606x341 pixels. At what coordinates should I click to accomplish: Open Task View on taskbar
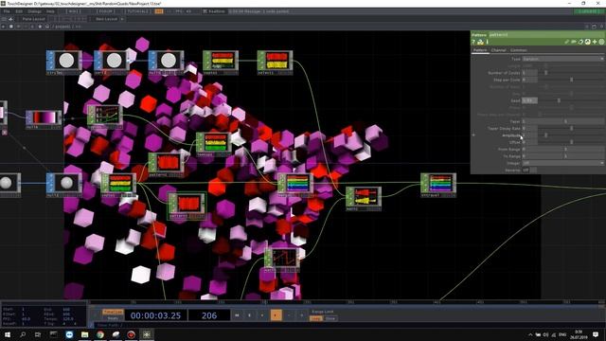coord(38,334)
